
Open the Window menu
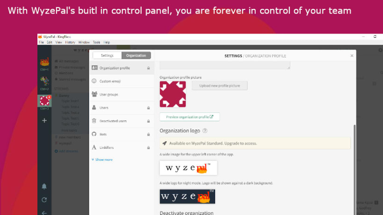click(x=84, y=42)
